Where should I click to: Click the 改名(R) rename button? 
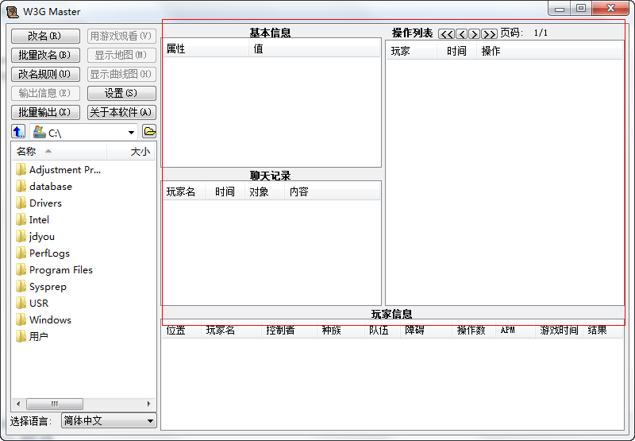tap(45, 36)
